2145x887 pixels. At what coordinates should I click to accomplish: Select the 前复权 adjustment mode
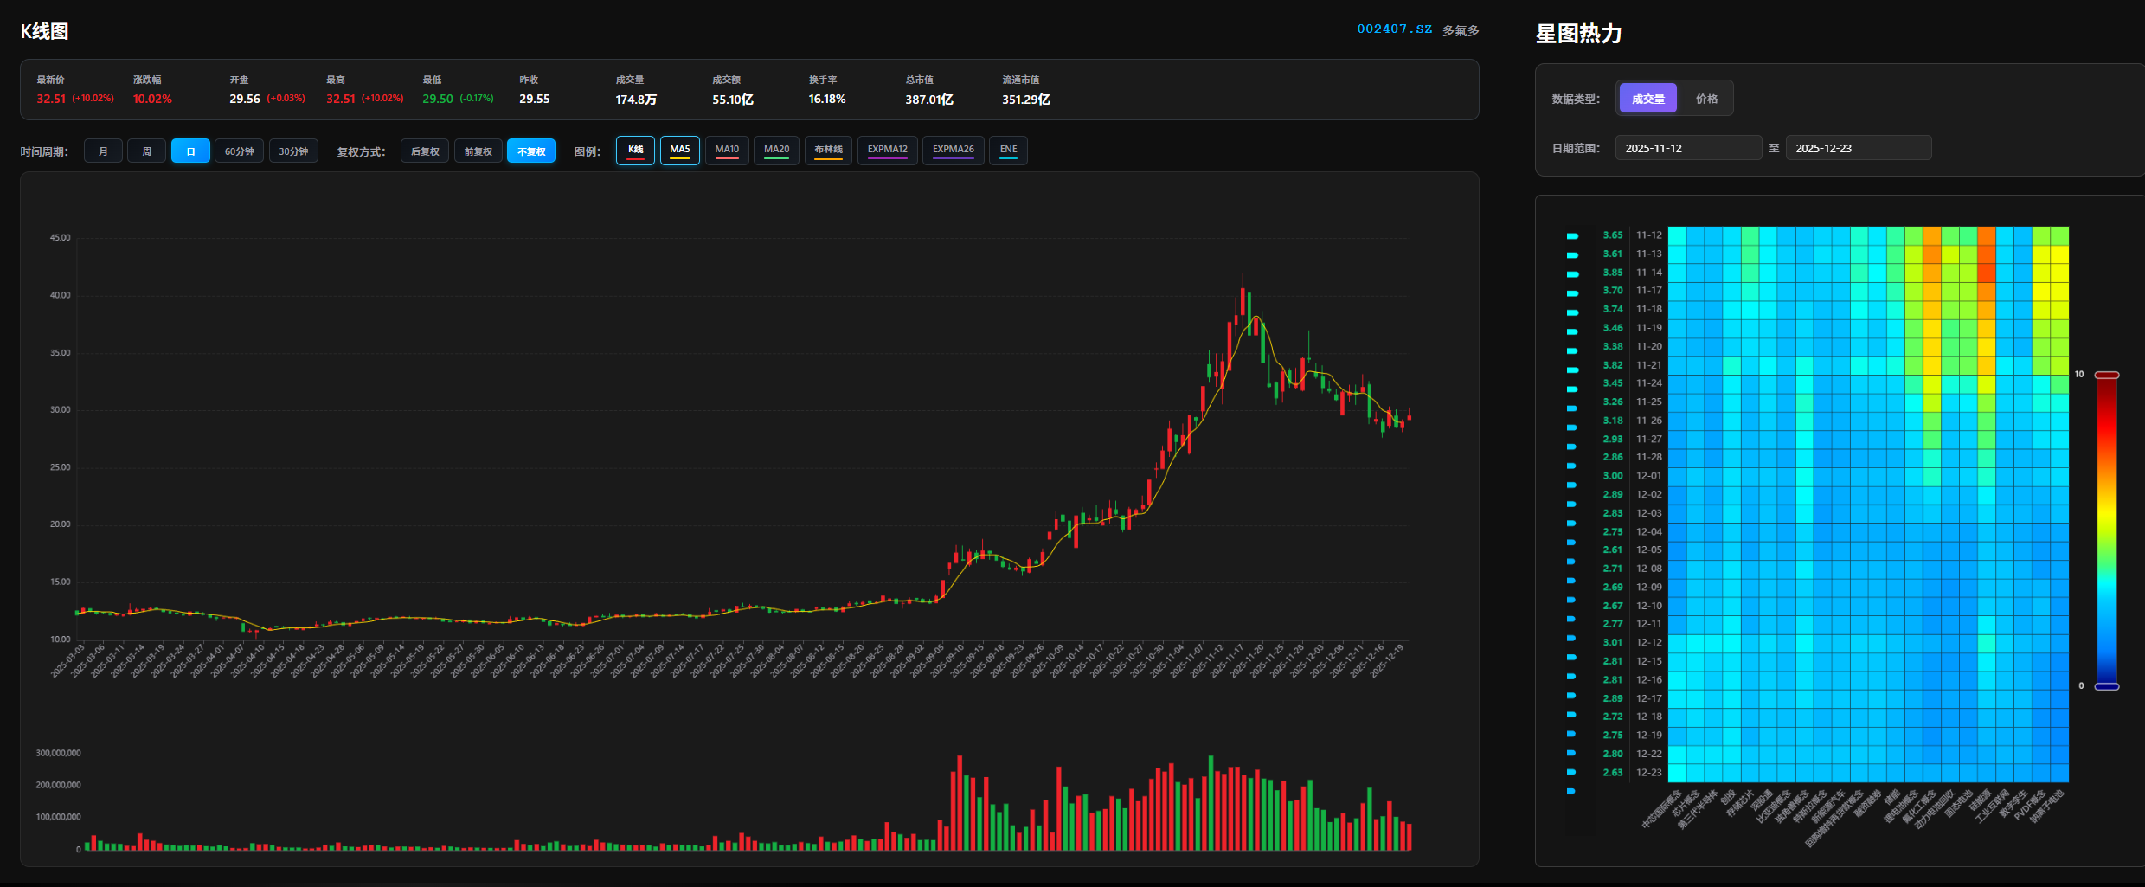click(478, 151)
